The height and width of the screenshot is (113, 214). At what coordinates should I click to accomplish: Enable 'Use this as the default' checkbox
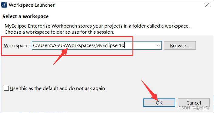point(6,88)
